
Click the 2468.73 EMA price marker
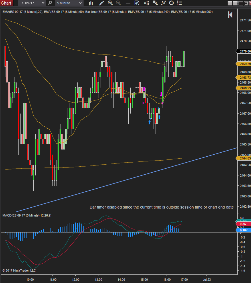pos(243,78)
